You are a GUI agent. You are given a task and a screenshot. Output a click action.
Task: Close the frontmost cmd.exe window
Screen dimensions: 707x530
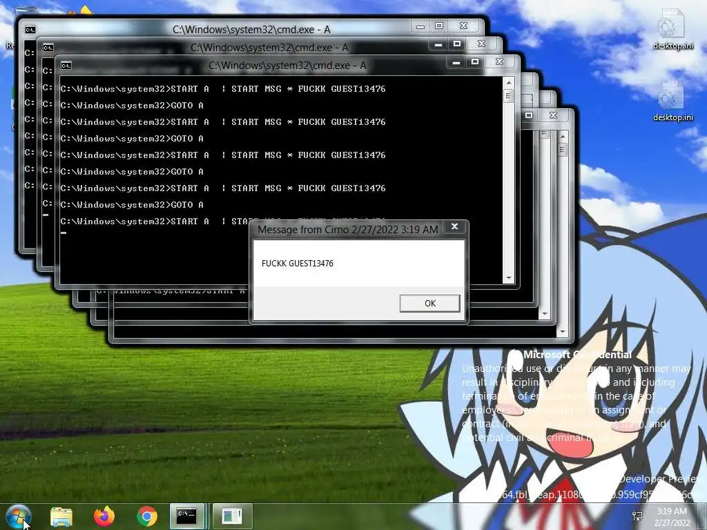click(499, 61)
